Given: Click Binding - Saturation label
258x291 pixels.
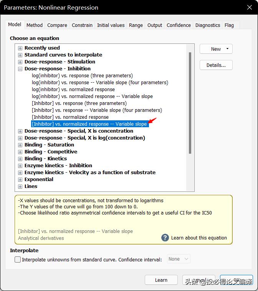Looking at the screenshot, I should 49,145.
